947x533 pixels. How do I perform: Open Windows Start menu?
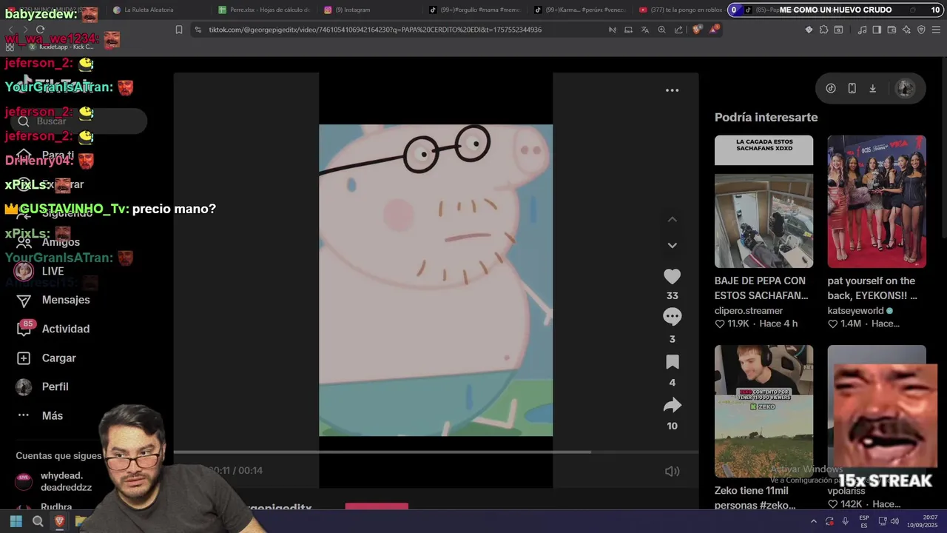click(16, 521)
